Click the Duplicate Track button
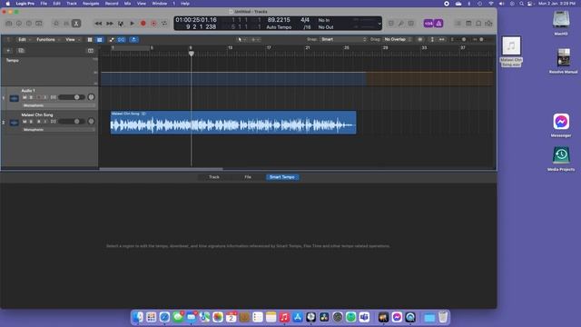 tap(21, 51)
